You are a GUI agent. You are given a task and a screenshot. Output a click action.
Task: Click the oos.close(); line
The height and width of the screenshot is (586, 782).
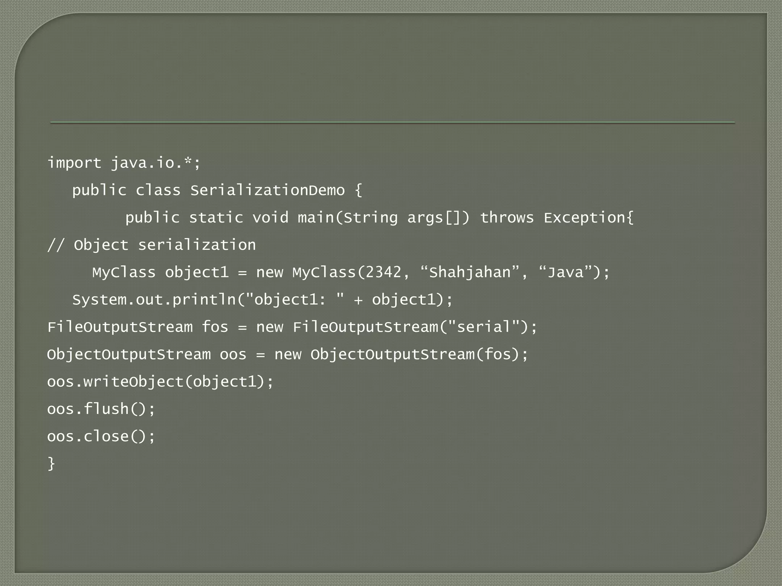(x=101, y=436)
